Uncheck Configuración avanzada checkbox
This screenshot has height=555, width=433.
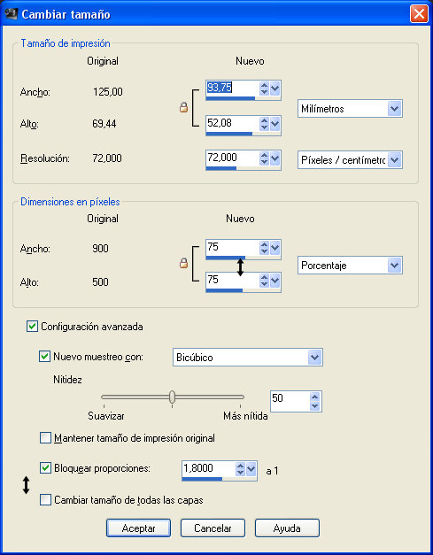tap(32, 326)
